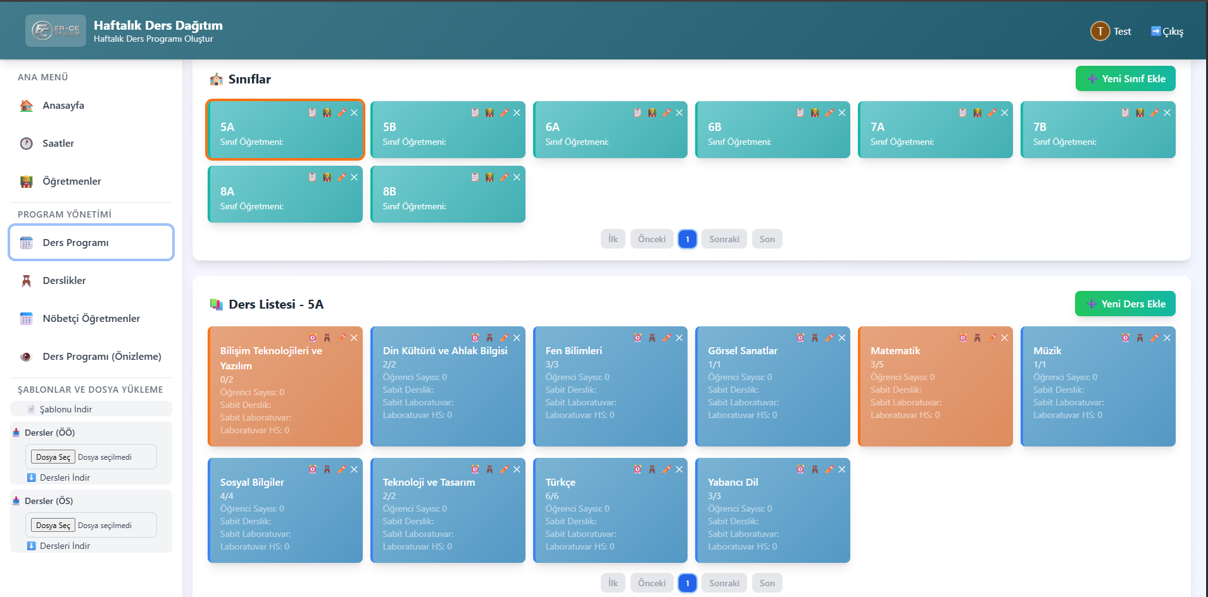1208x597 pixels.
Task: Click the pencil edit icon on class 6A
Action: tap(666, 113)
